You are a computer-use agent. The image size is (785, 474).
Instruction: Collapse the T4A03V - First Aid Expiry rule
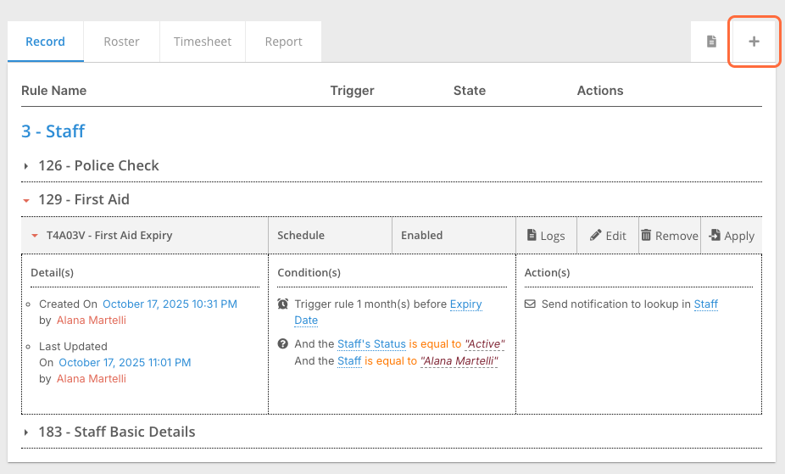click(35, 236)
